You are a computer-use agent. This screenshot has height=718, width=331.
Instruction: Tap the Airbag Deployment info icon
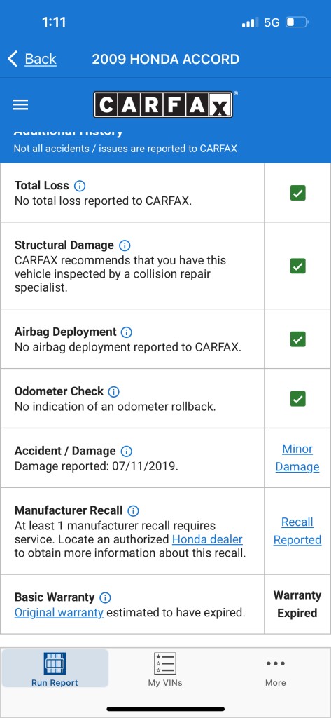click(127, 332)
